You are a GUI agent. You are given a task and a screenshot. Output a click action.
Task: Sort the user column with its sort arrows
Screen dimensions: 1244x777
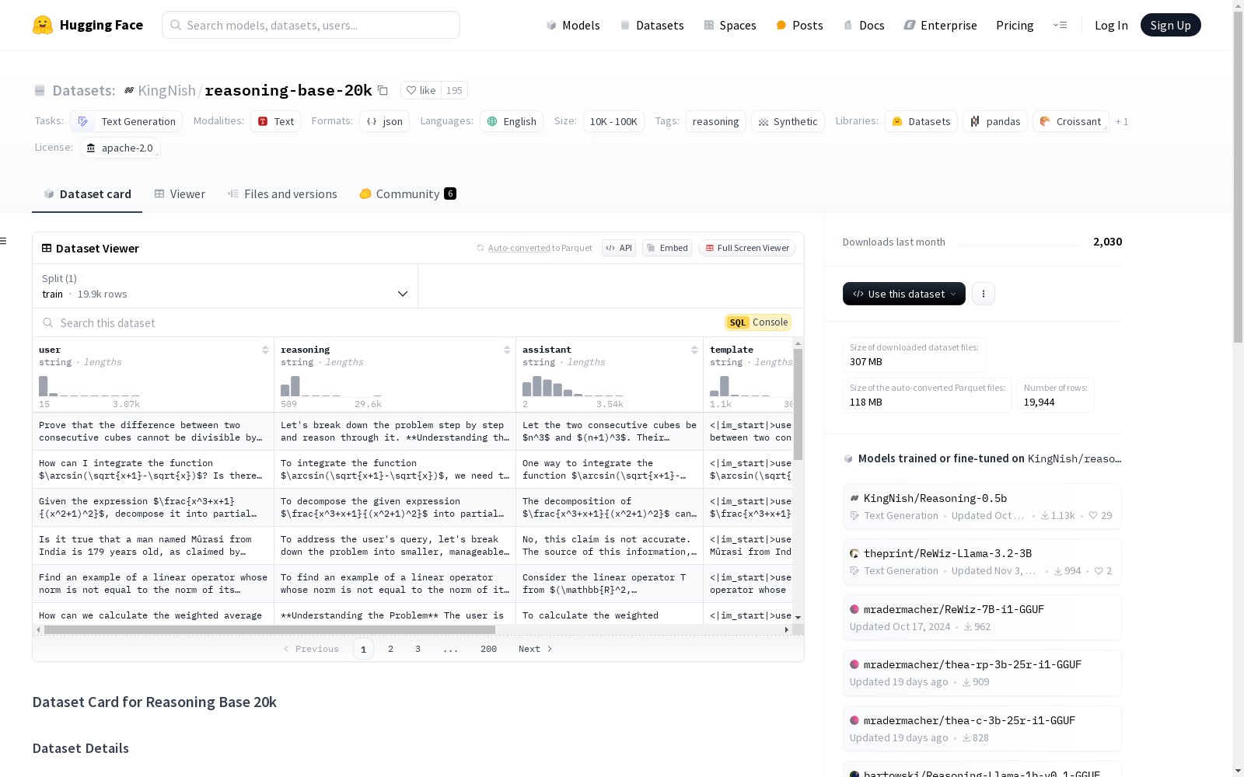(265, 350)
